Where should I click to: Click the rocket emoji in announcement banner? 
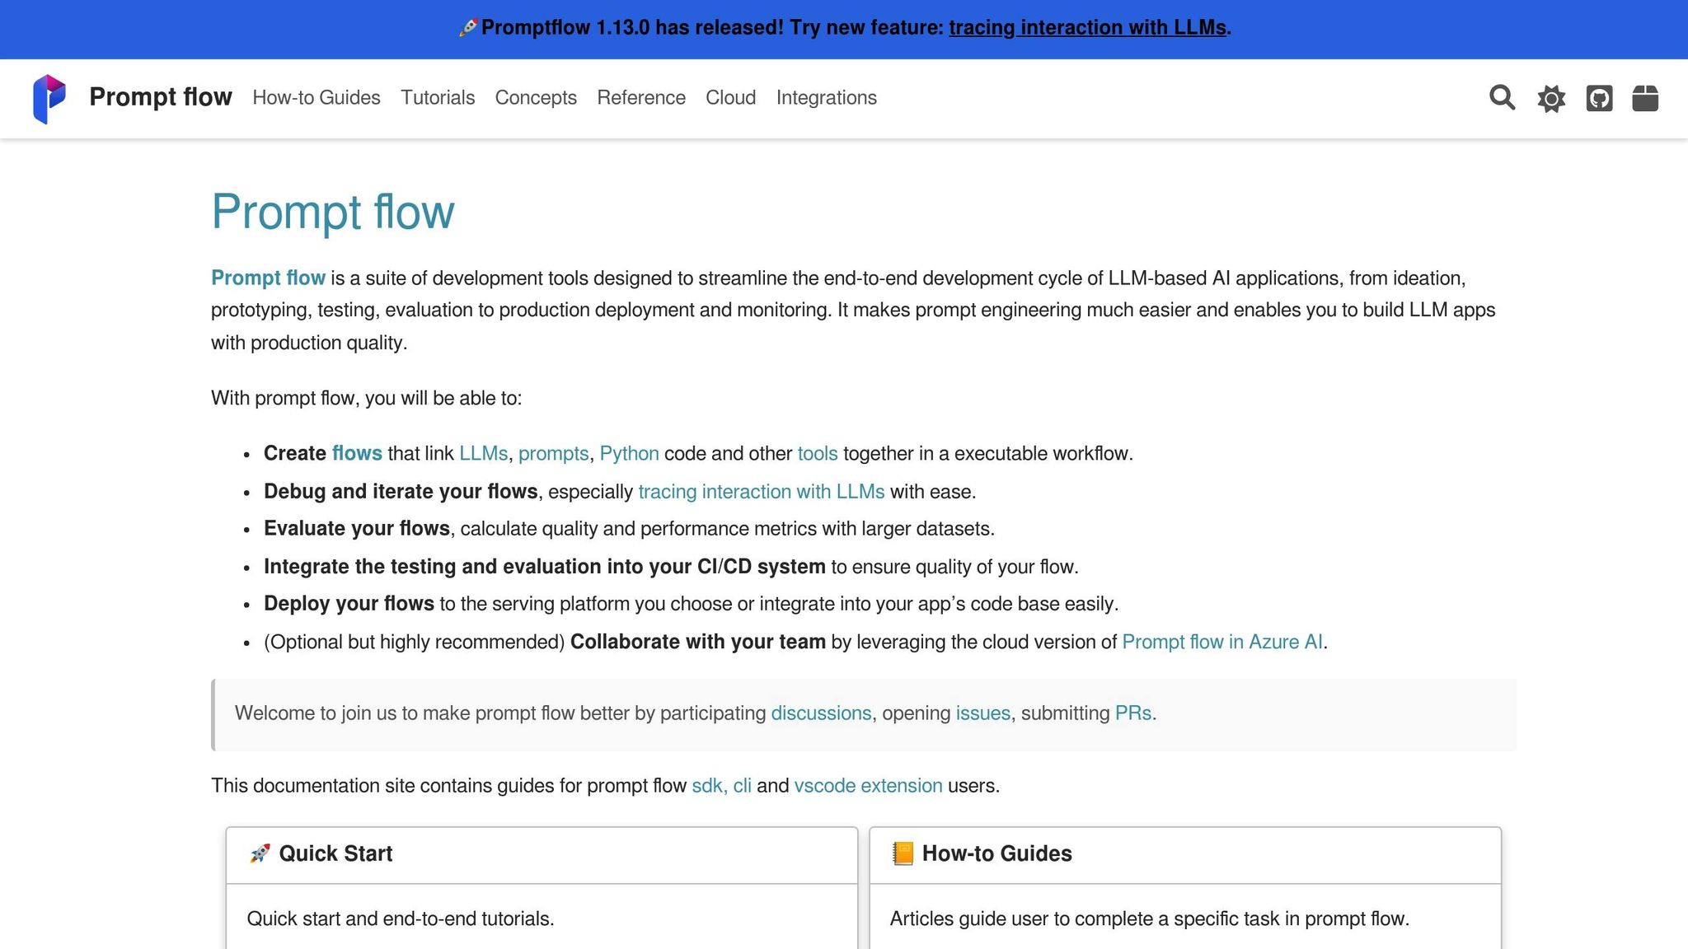pyautogui.click(x=467, y=27)
